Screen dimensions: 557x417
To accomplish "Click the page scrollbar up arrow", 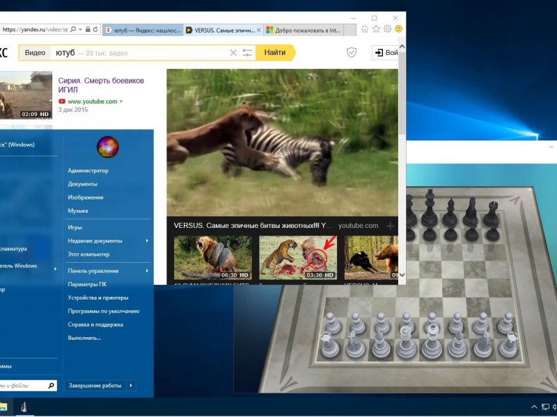I will [x=402, y=47].
